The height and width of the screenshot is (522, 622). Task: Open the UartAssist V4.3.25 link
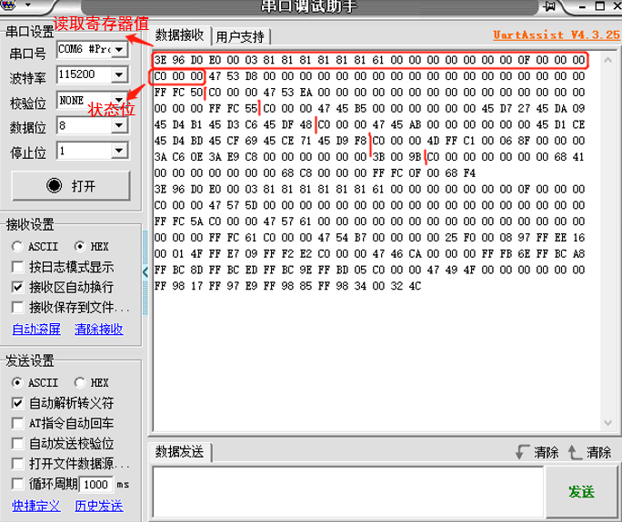coord(557,34)
